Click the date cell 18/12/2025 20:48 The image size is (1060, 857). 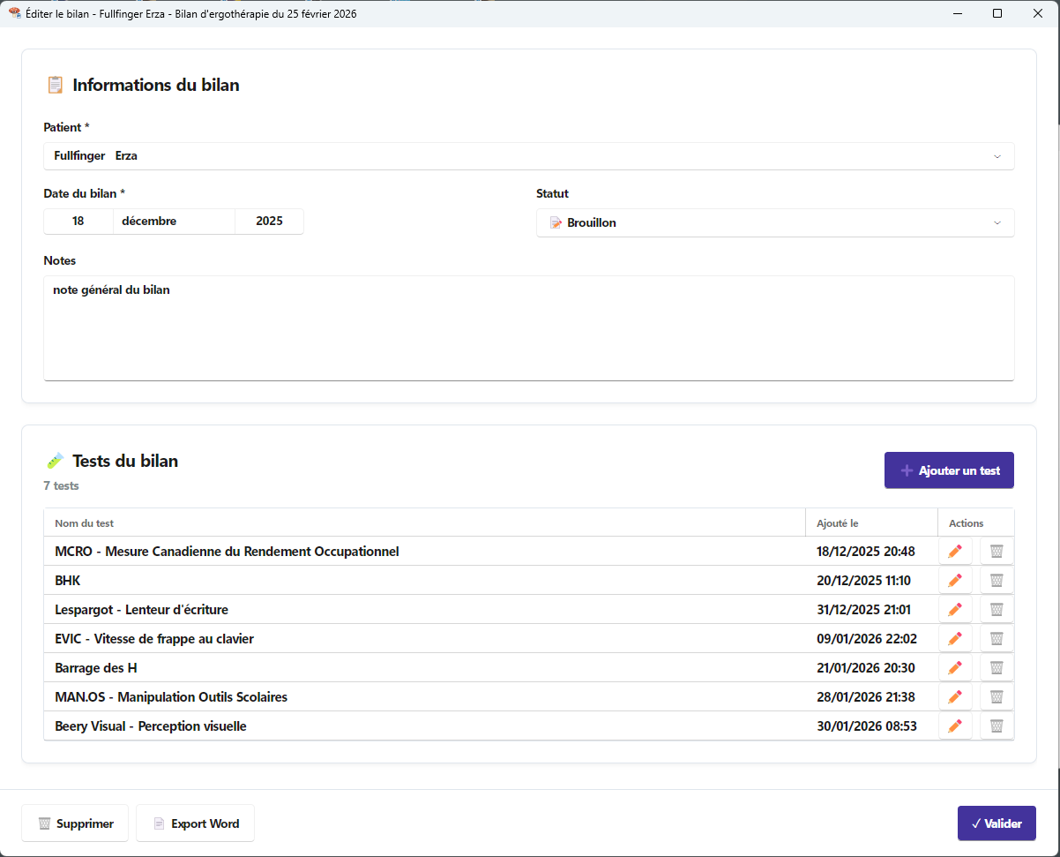click(866, 552)
